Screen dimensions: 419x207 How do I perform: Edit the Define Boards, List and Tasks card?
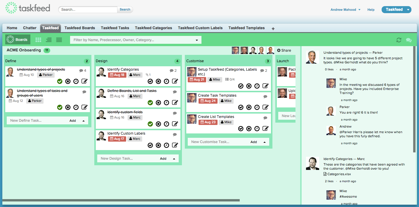click(x=175, y=102)
